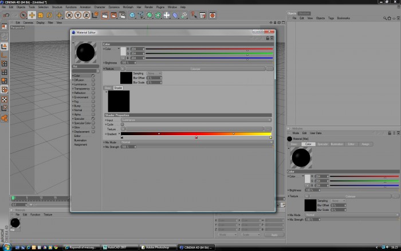
Task: Enable the Luminance channel checkbox
Action: tap(93, 84)
